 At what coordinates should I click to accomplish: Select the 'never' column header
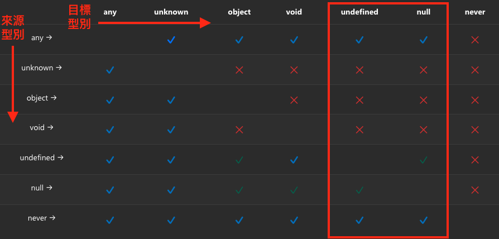pyautogui.click(x=475, y=12)
